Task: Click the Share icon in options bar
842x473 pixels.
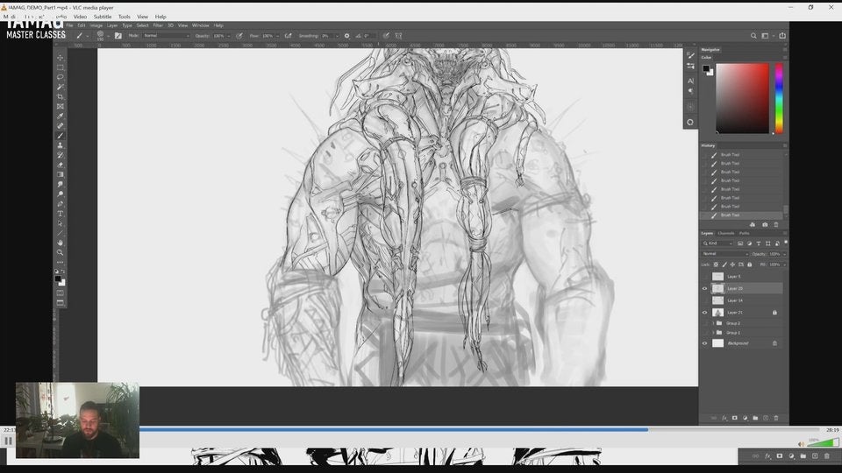Action: [782, 36]
